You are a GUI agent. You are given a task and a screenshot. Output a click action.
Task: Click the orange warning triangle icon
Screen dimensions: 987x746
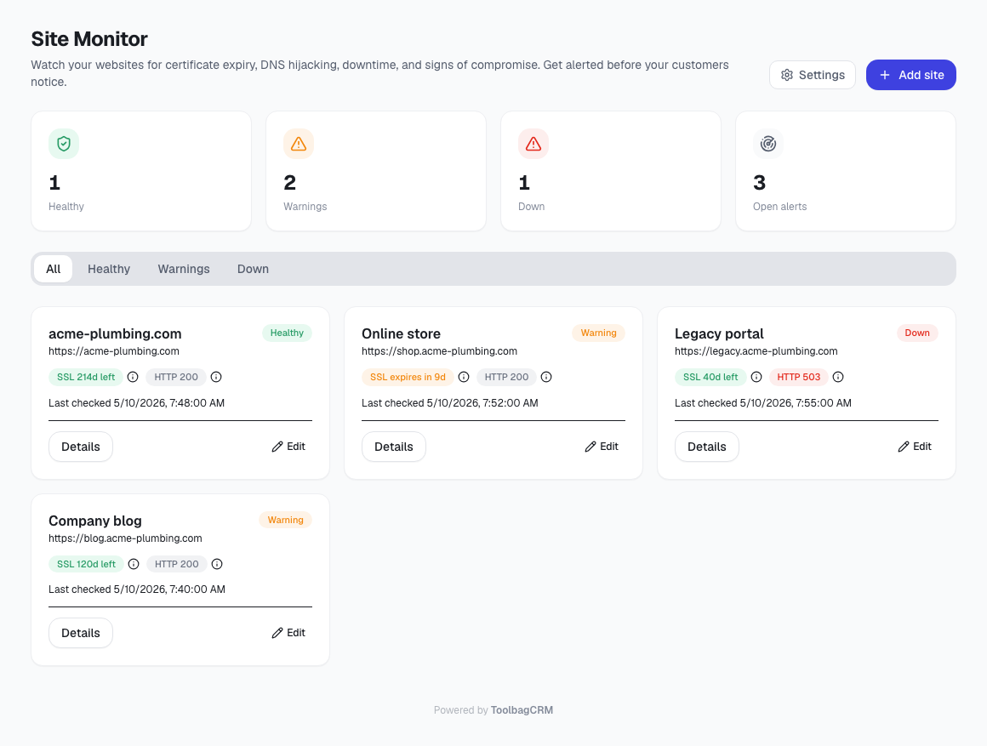tap(299, 144)
